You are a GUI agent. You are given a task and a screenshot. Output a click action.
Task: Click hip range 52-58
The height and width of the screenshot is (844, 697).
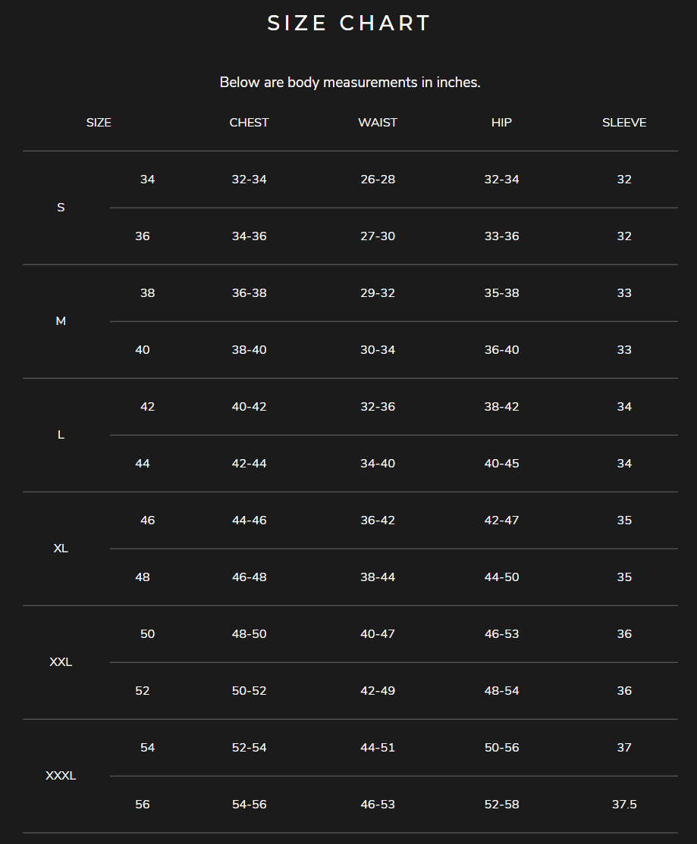[x=501, y=805]
